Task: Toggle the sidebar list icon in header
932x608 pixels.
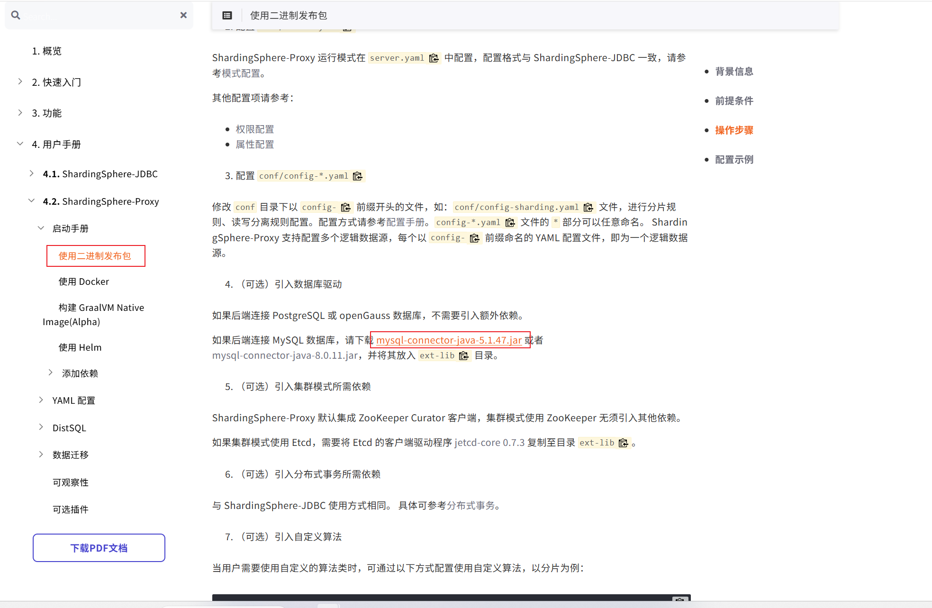Action: pos(227,16)
